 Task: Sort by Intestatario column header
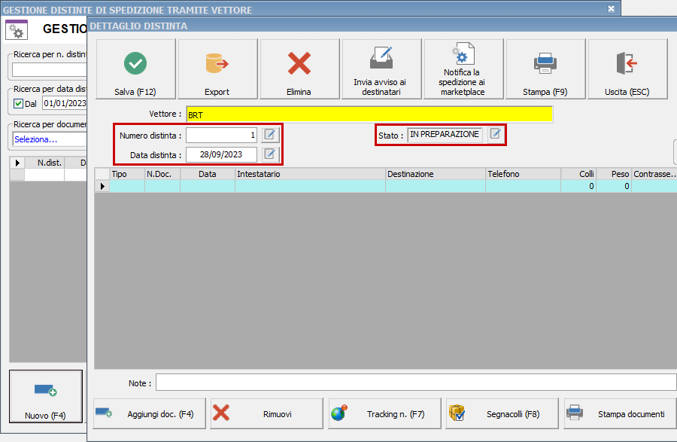click(310, 174)
